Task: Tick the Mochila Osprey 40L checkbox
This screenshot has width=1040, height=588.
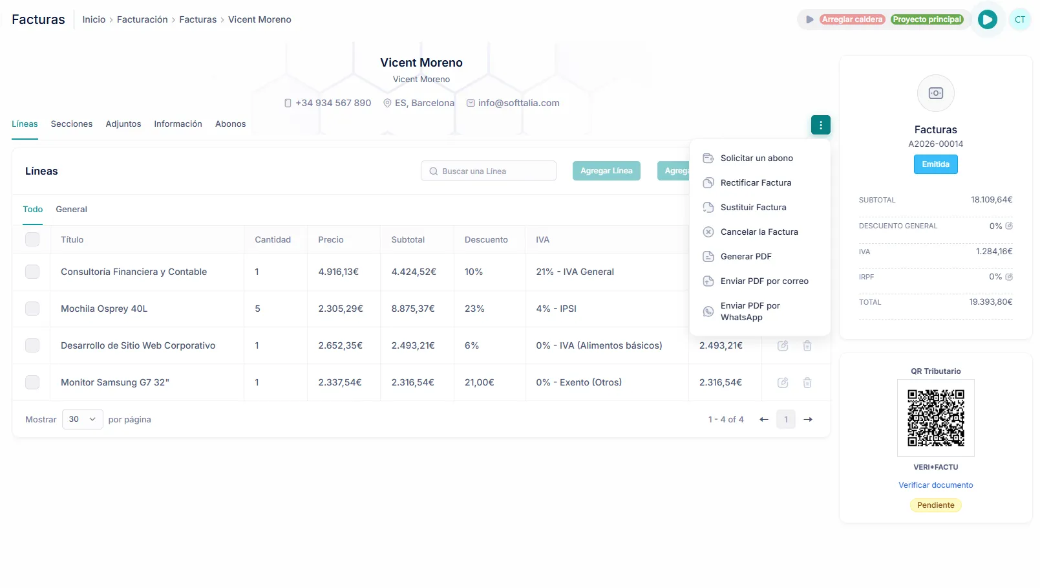Action: pos(32,309)
